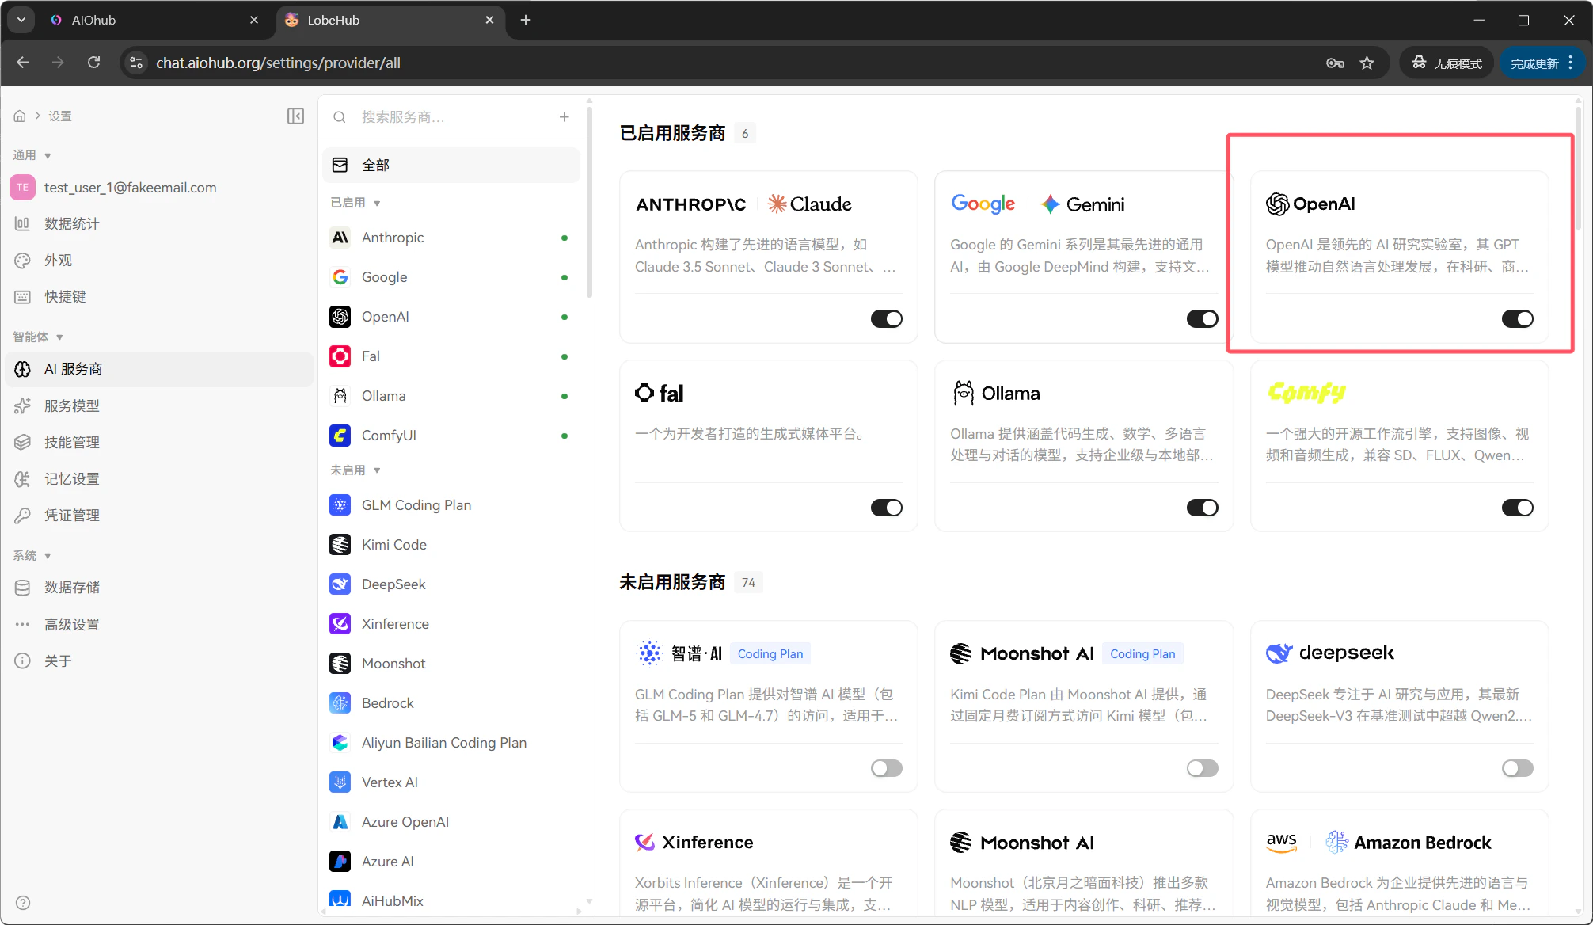Switch to the AIOhub browser tab
1593x925 pixels.
[154, 21]
